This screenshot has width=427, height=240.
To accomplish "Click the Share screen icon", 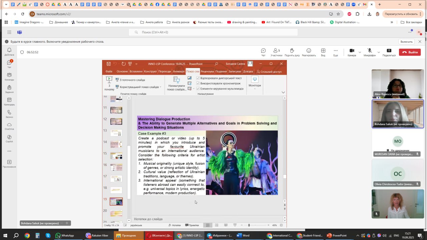I will pos(389,52).
